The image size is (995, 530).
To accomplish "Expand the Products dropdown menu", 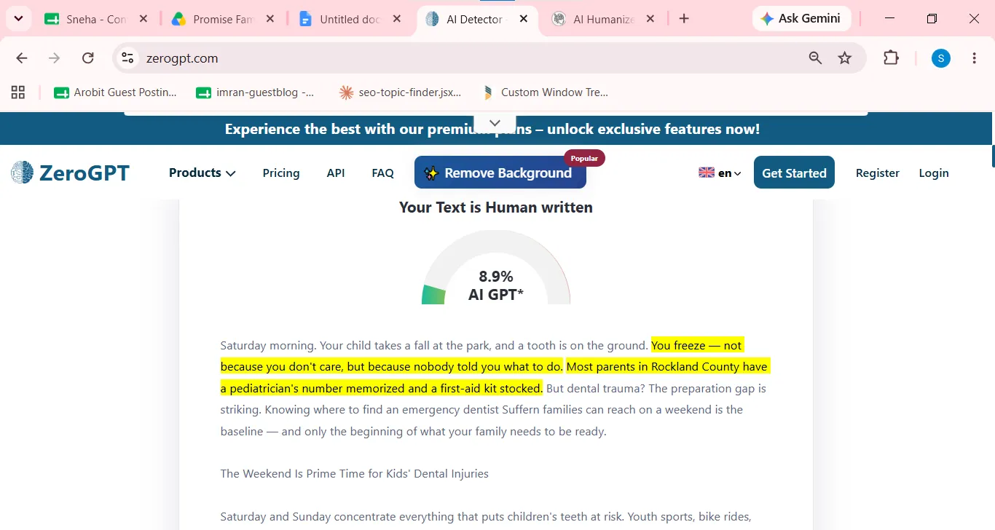I will pyautogui.click(x=202, y=173).
